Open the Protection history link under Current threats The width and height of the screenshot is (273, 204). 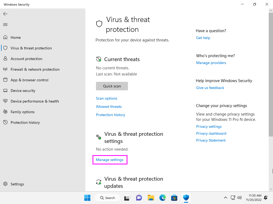111,115
